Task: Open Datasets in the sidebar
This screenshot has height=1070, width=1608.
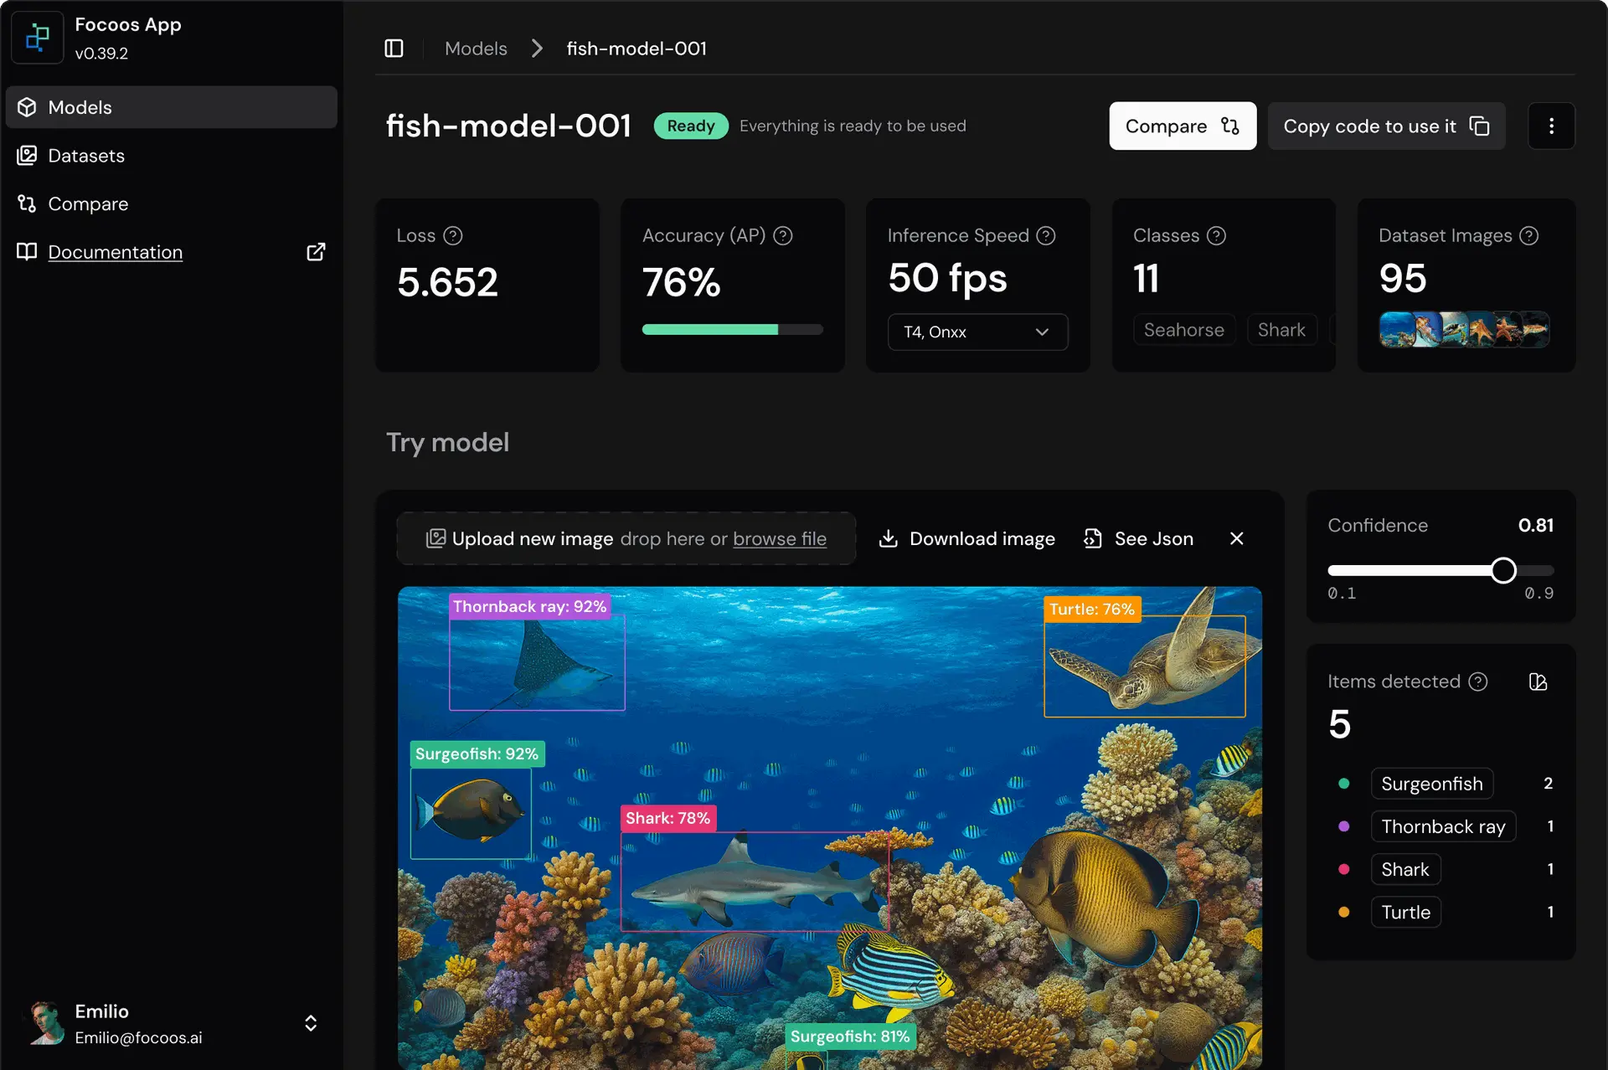Action: [x=86, y=156]
